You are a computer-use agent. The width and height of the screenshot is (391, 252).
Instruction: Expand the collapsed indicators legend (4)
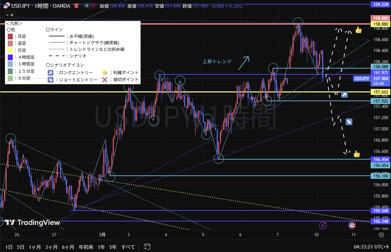click(x=9, y=15)
